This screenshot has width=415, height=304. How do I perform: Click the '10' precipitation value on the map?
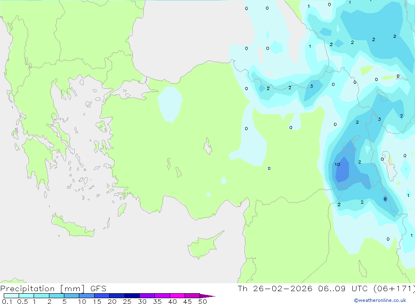(337, 165)
